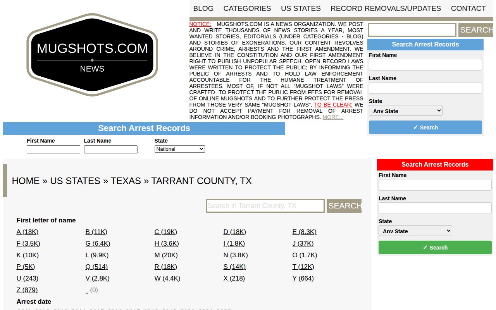Click the MORE... link in notice

pyautogui.click(x=333, y=117)
